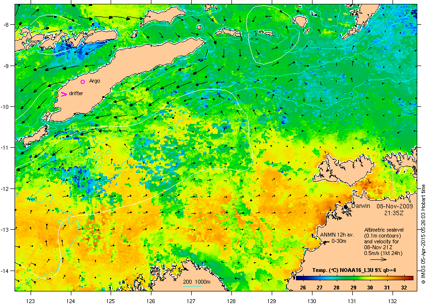Click the '0-30m' depth label
Screen dimensions: 427x306
[x=339, y=241]
